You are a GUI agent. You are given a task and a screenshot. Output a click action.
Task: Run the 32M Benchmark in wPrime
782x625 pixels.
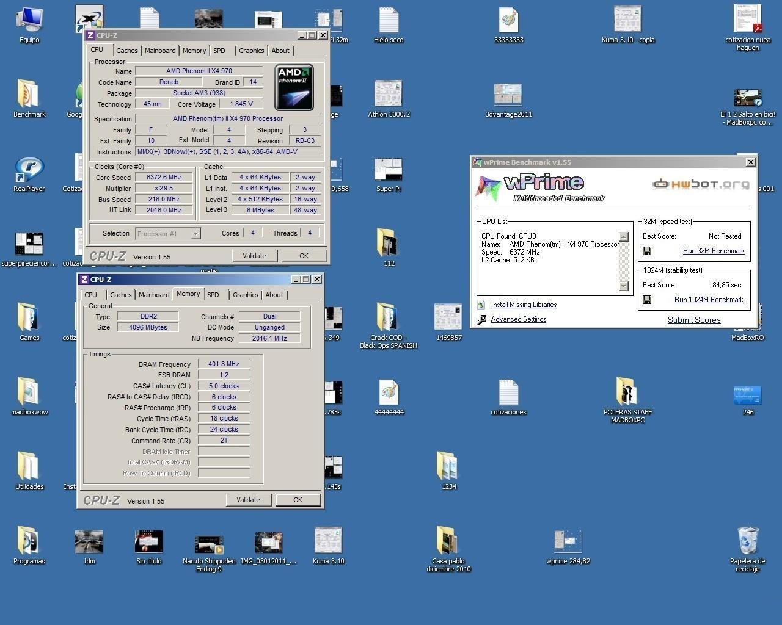[x=714, y=251]
